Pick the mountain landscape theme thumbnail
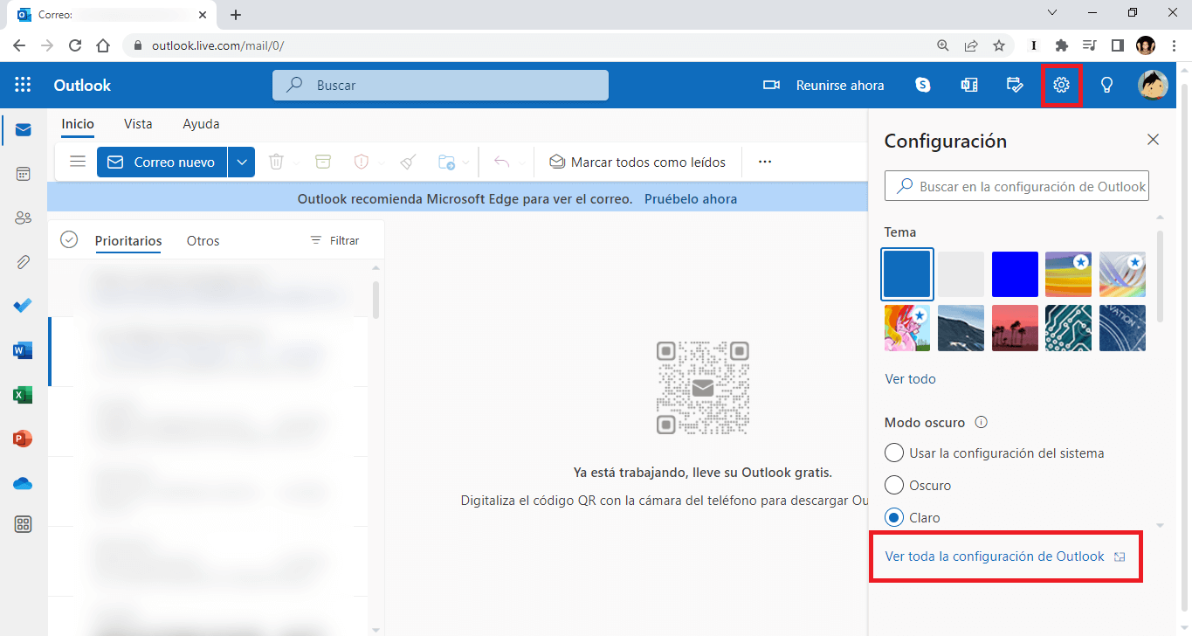 pyautogui.click(x=961, y=328)
